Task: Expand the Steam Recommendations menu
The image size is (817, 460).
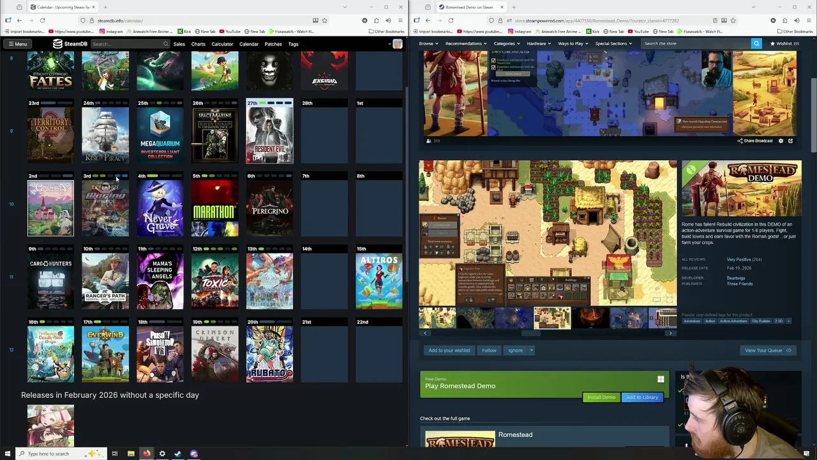Action: click(465, 43)
